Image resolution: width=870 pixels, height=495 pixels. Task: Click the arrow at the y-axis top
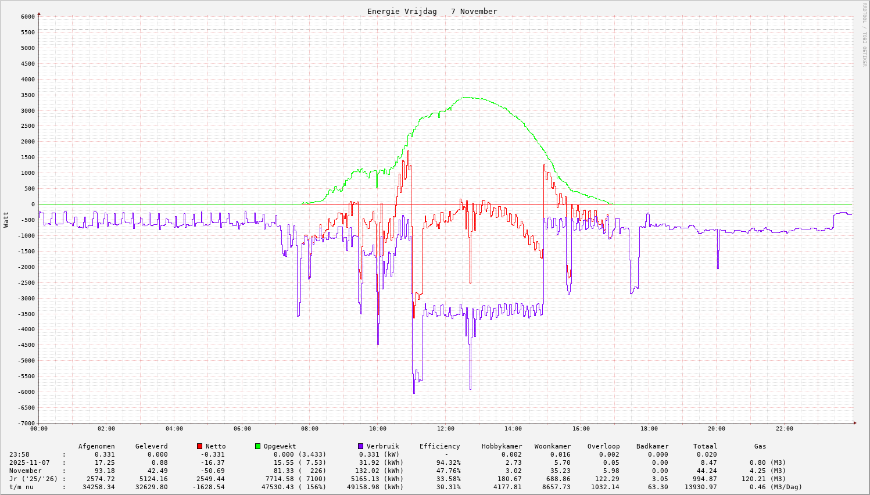[39, 13]
